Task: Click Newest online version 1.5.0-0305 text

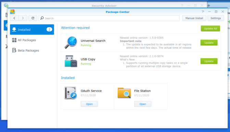Action: click(x=142, y=38)
